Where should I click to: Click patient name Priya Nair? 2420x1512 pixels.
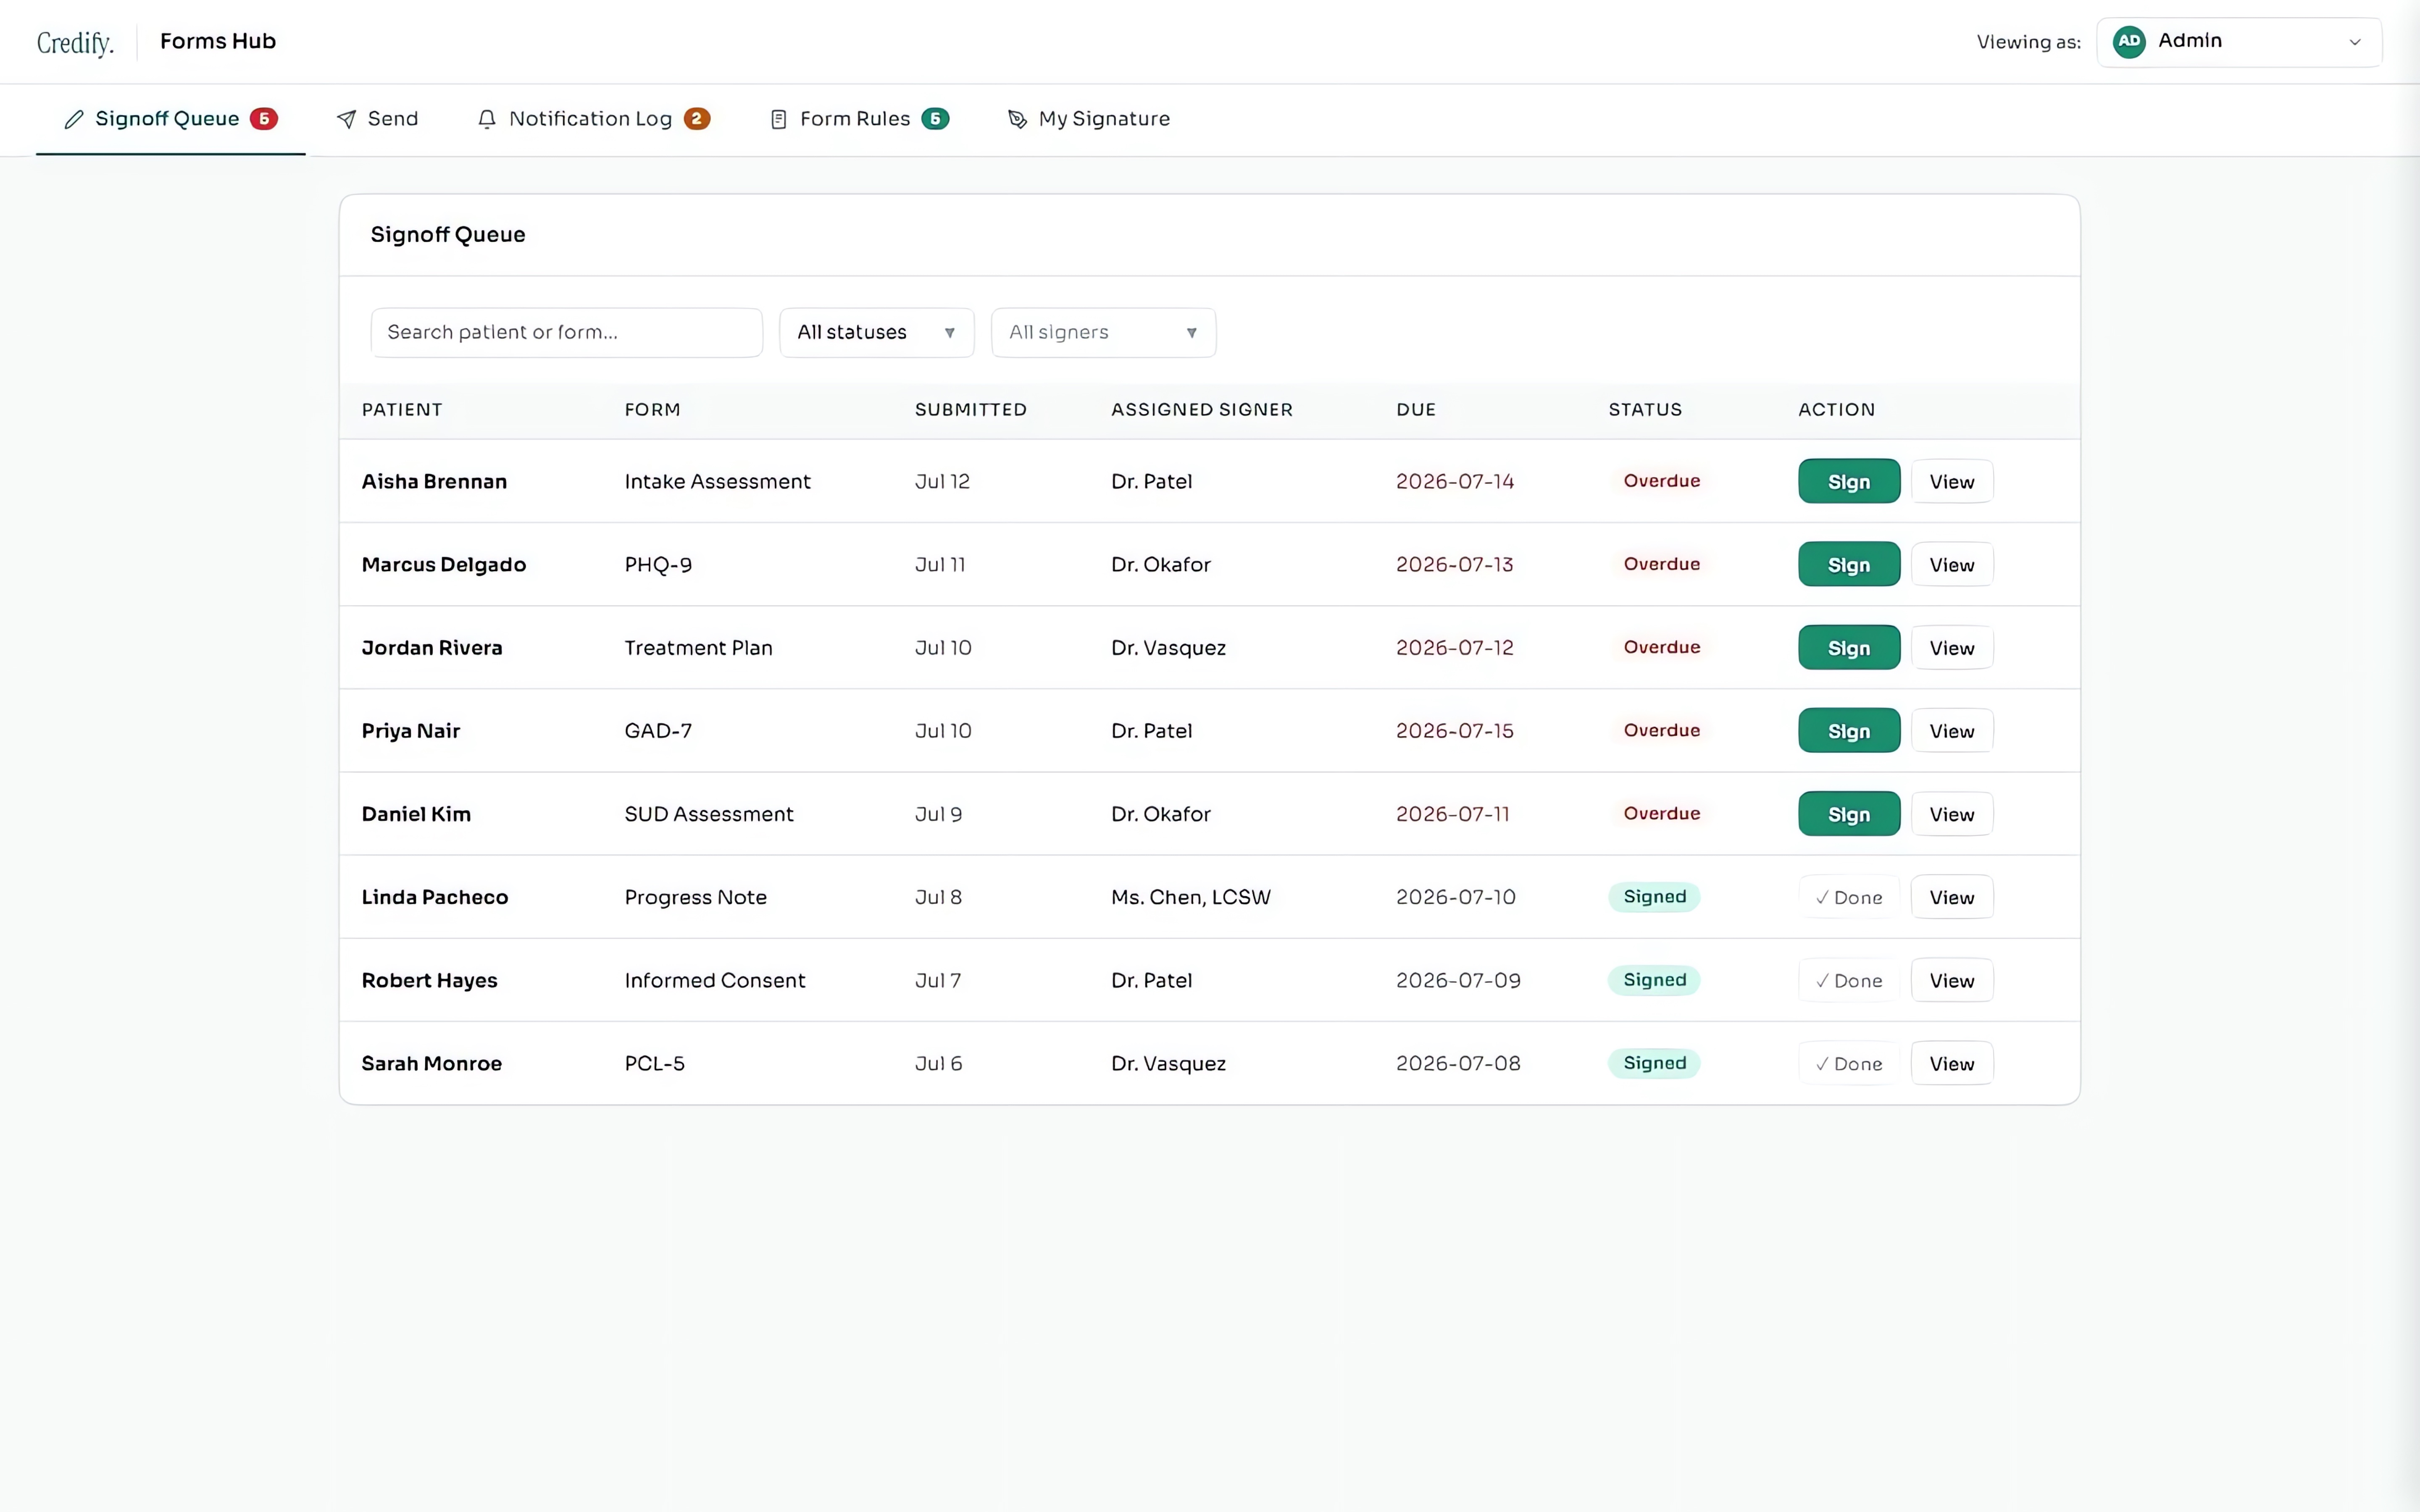pos(410,731)
